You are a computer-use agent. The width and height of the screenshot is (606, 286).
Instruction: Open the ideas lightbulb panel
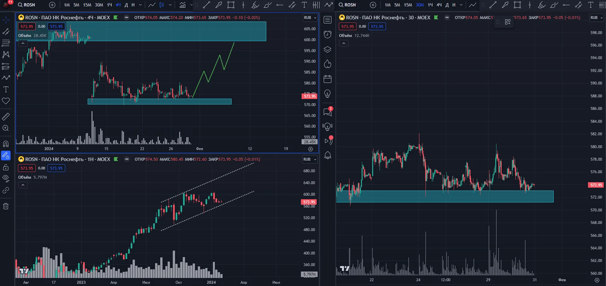[328, 94]
